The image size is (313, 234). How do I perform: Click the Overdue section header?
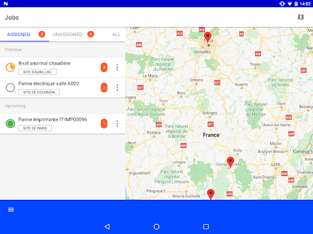tap(13, 49)
